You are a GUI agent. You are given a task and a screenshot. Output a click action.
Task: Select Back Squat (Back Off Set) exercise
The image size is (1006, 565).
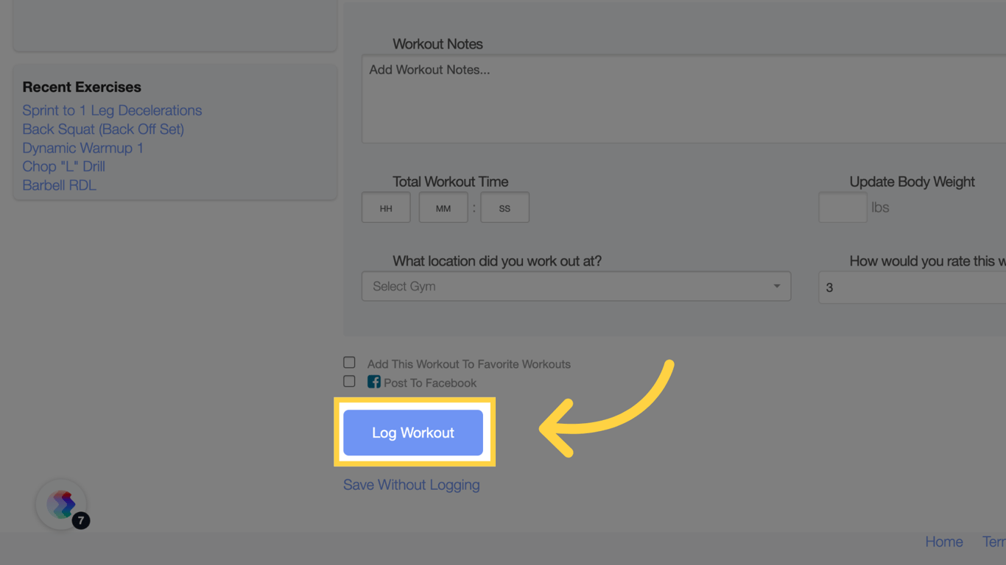click(x=103, y=129)
